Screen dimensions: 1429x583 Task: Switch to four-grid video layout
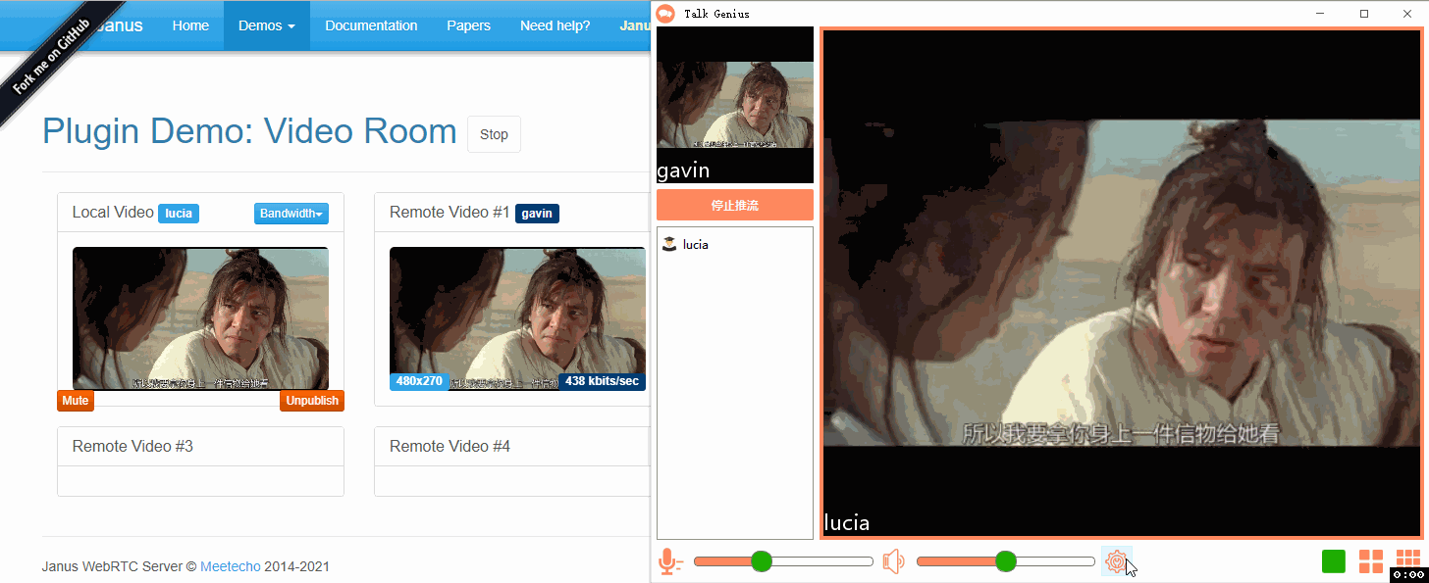click(1371, 561)
